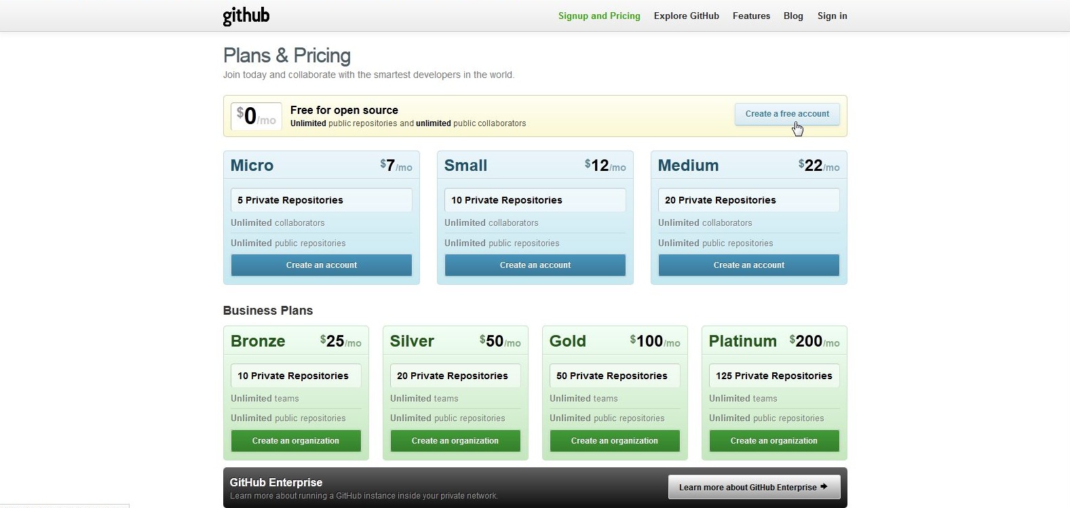Click Create a free account button
This screenshot has height=508, width=1070.
point(787,114)
